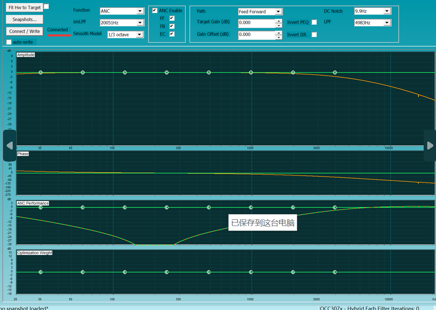Open the Snapshots dialog
Viewport: 436px width, 310px height.
tap(25, 19)
